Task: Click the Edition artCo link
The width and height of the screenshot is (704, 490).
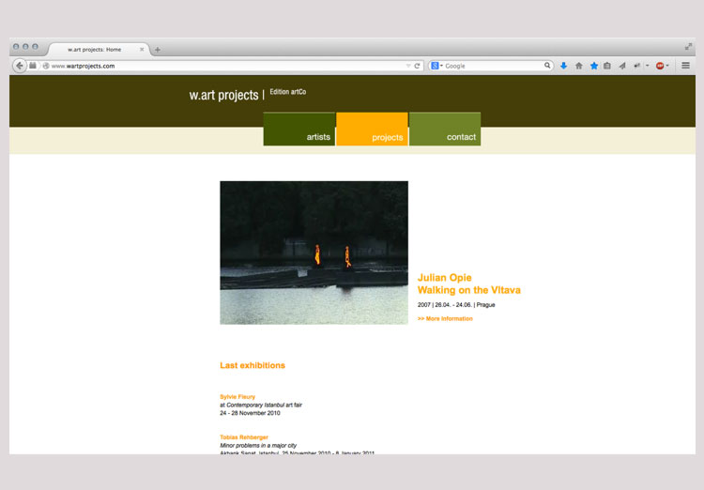Action: click(x=288, y=92)
